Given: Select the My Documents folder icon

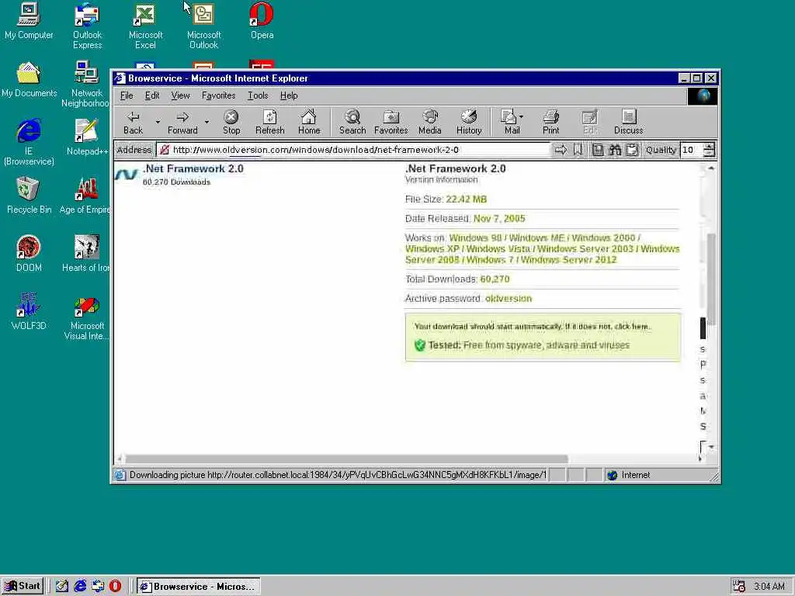Looking at the screenshot, I should tap(29, 80).
